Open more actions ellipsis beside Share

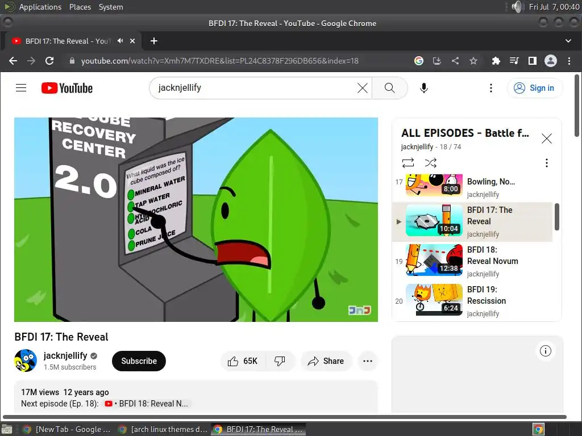point(368,361)
